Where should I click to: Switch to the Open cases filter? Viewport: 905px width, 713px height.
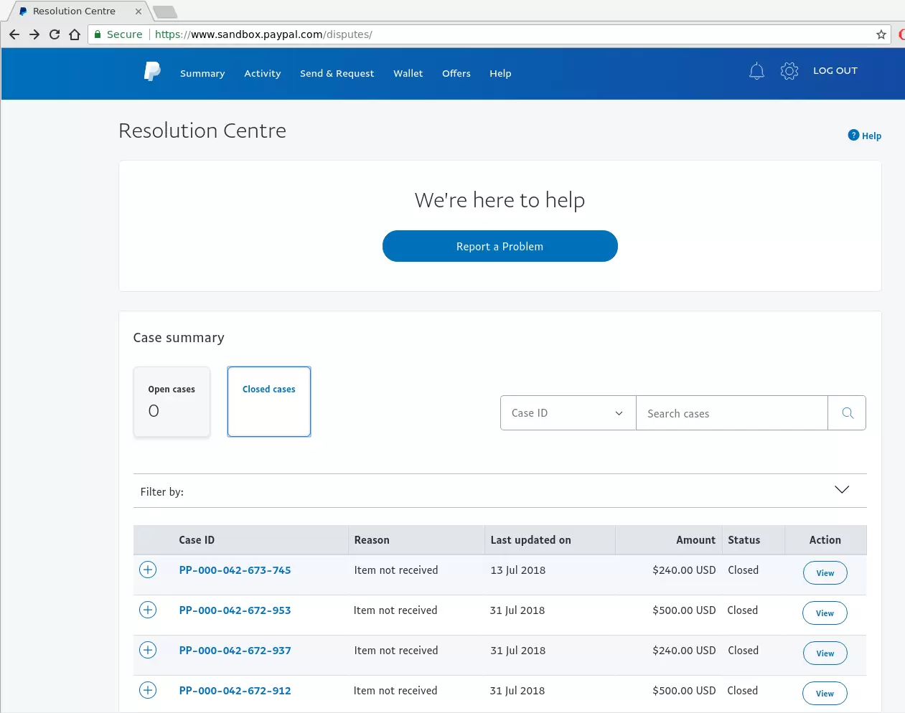[172, 402]
